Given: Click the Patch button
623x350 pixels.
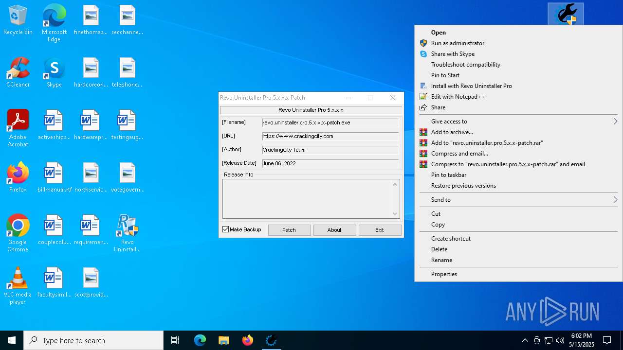Looking at the screenshot, I should (289, 230).
